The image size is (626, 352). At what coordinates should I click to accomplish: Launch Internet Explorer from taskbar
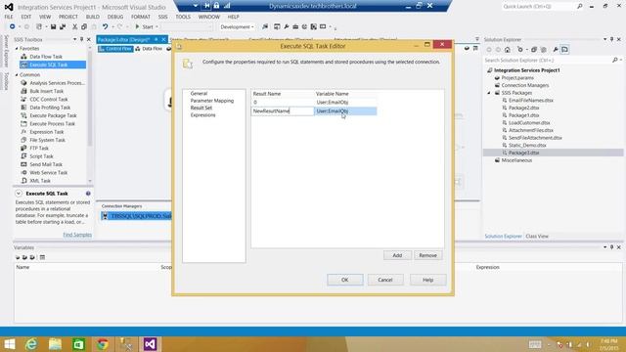[31, 344]
